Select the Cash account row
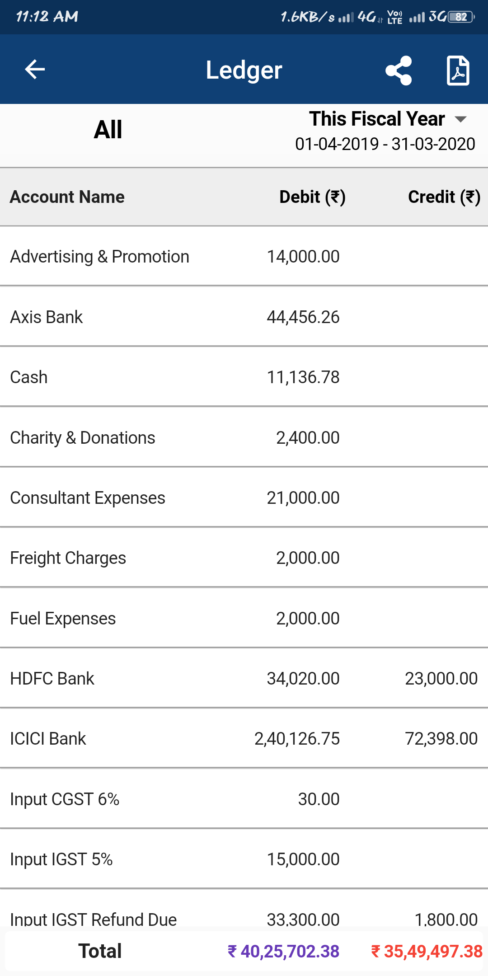This screenshot has height=976, width=488. point(29,377)
